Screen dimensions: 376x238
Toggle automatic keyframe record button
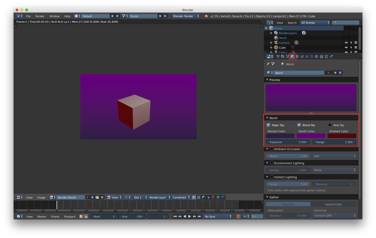(238, 216)
